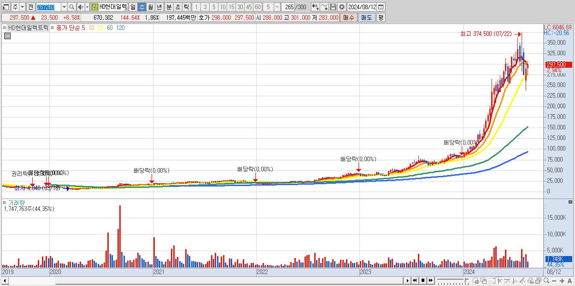
Task: Click the HD현대일렉트릭 chart title label
Action: coord(28,28)
